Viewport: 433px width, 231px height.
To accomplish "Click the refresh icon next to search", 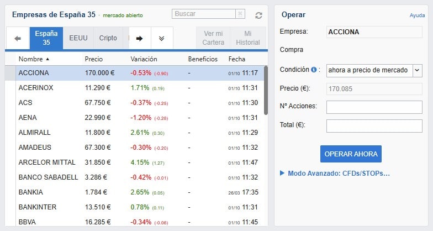I will (258, 15).
